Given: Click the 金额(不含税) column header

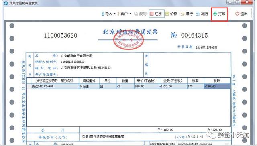Looking at the screenshot, I should pyautogui.click(x=173, y=81).
